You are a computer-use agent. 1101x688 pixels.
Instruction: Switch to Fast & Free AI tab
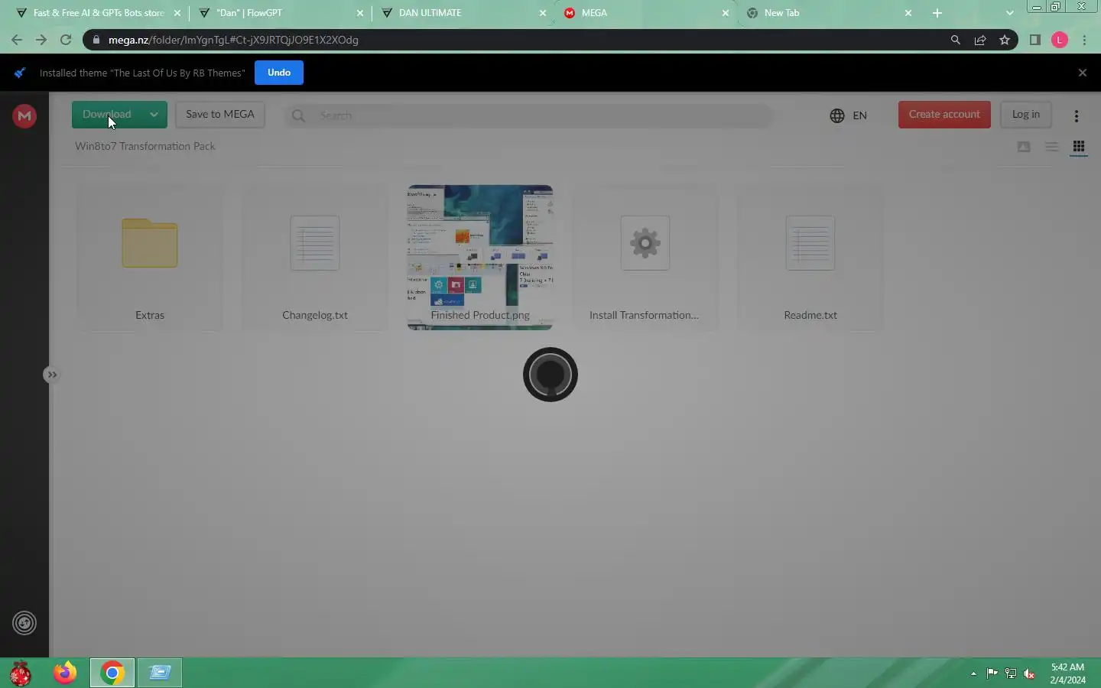pos(98,13)
